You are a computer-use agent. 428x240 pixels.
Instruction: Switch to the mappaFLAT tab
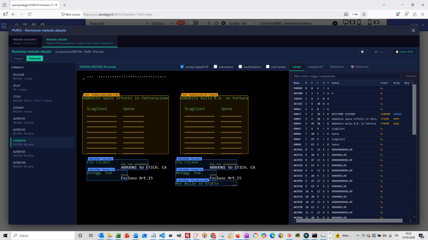pyautogui.click(x=315, y=67)
